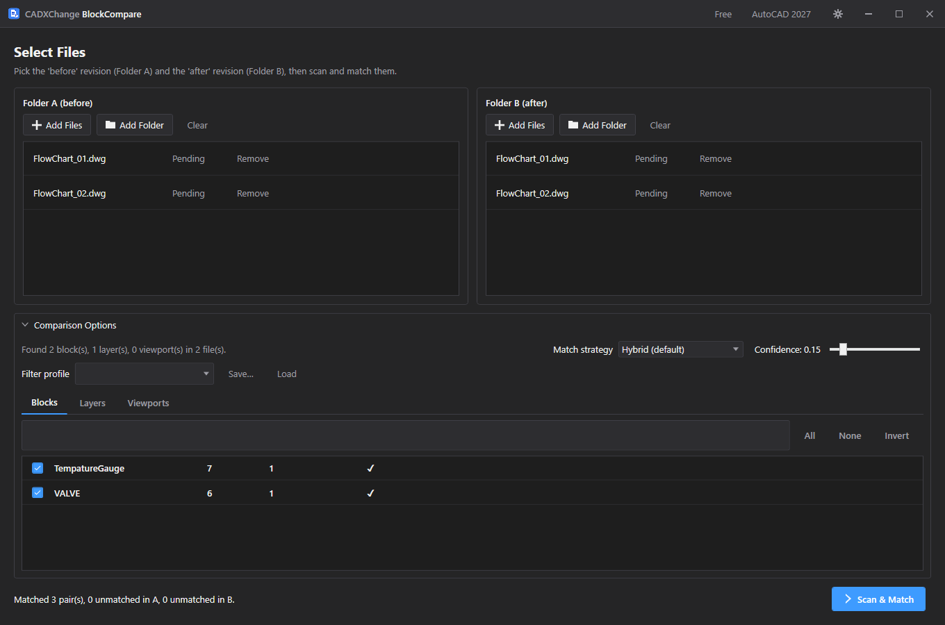Screen dimensions: 945x625
Task: Close the BlockCompare window
Action: tap(930, 14)
